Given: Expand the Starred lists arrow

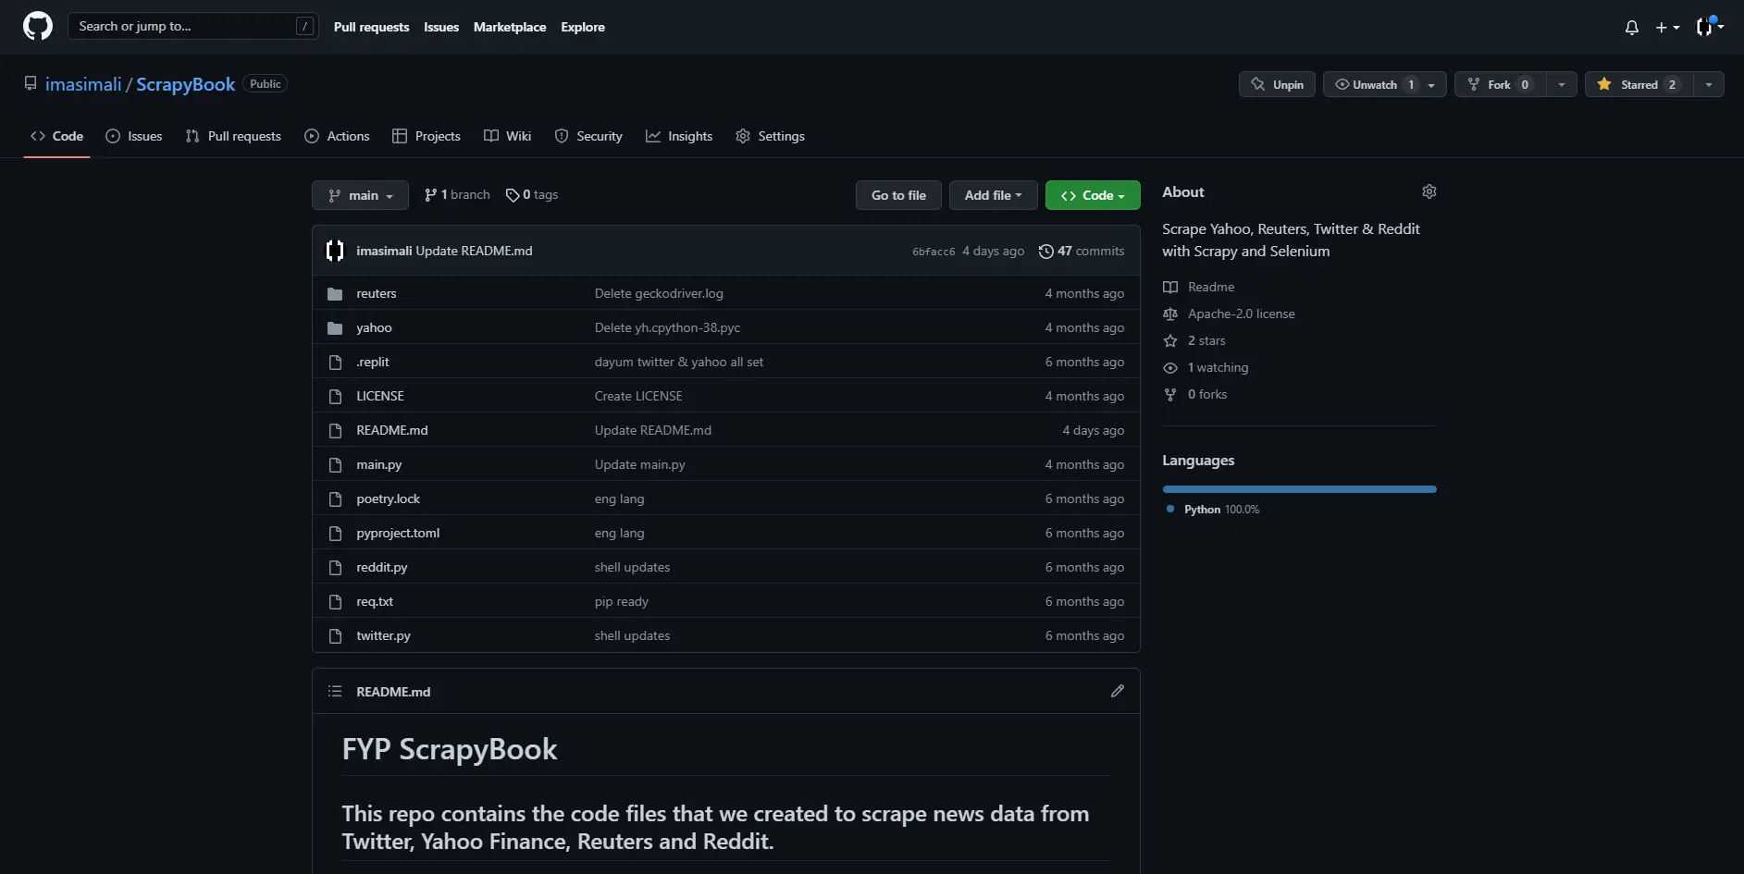Looking at the screenshot, I should 1709,84.
